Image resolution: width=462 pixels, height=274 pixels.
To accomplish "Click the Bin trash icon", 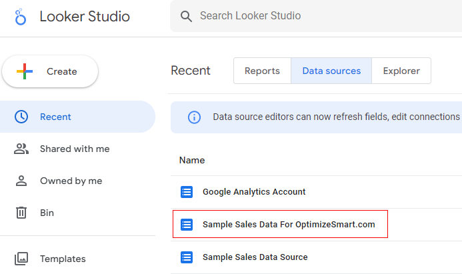I will point(21,213).
